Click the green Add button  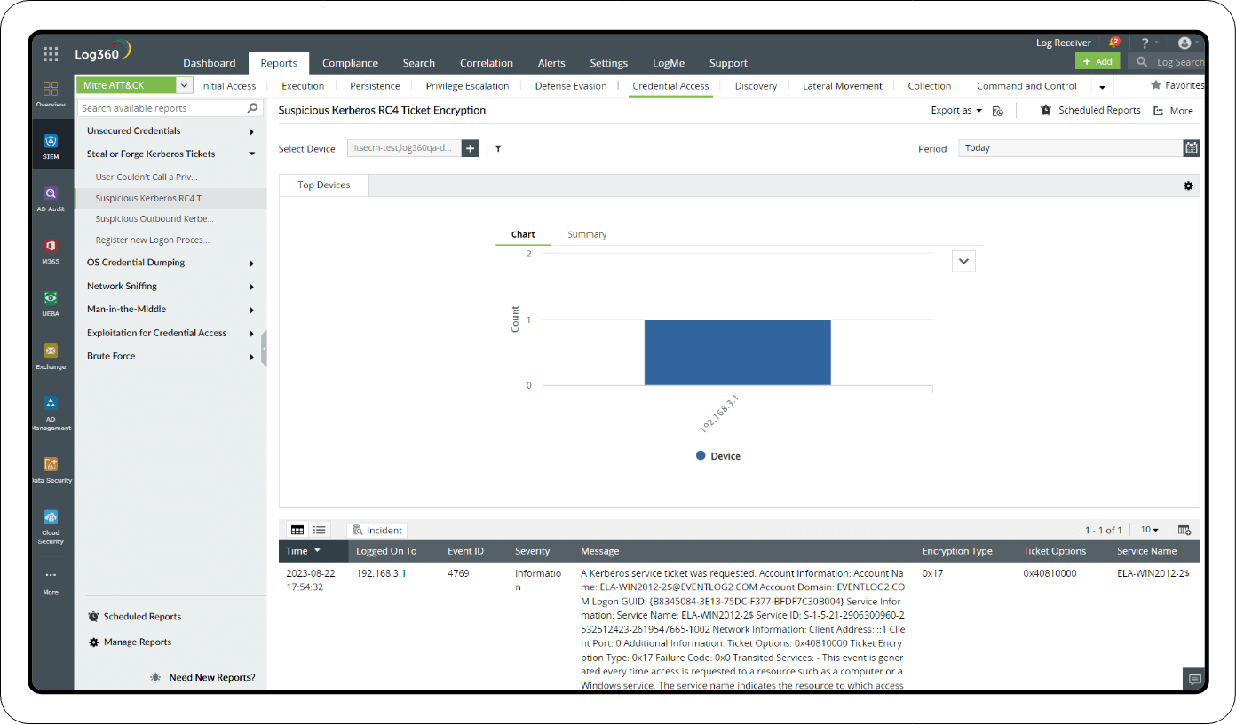pyautogui.click(x=1097, y=61)
